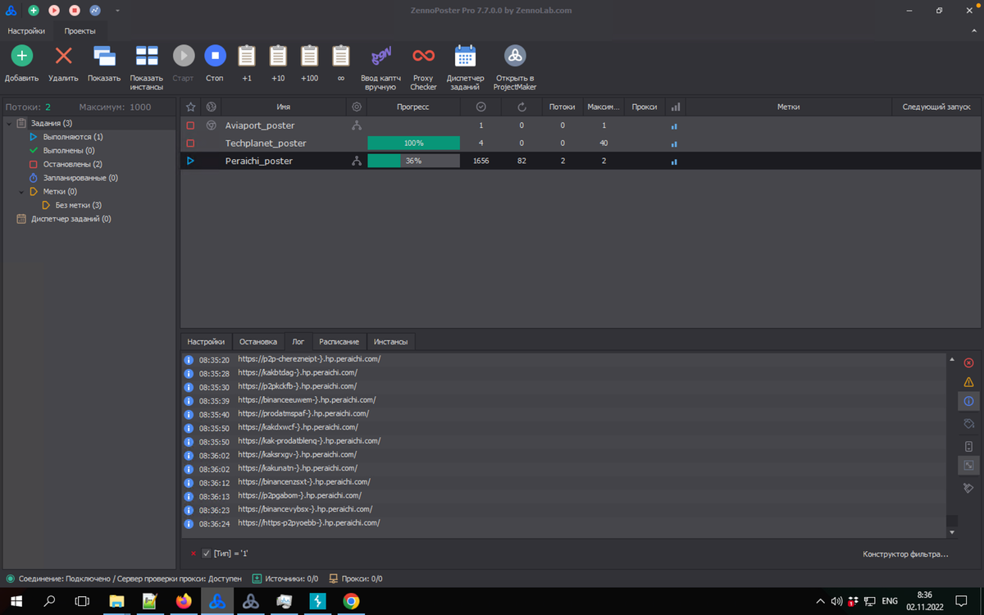This screenshot has height=615, width=984.
Task: Open Конструктор фильтра link
Action: pos(905,554)
